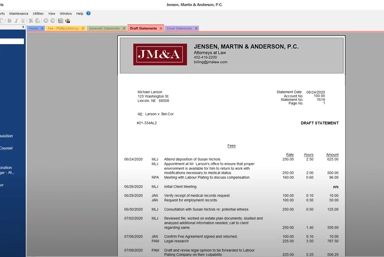Click the Back arrow toolbar icon
Image resolution: width=384 pixels, height=257 pixels.
pos(46,21)
